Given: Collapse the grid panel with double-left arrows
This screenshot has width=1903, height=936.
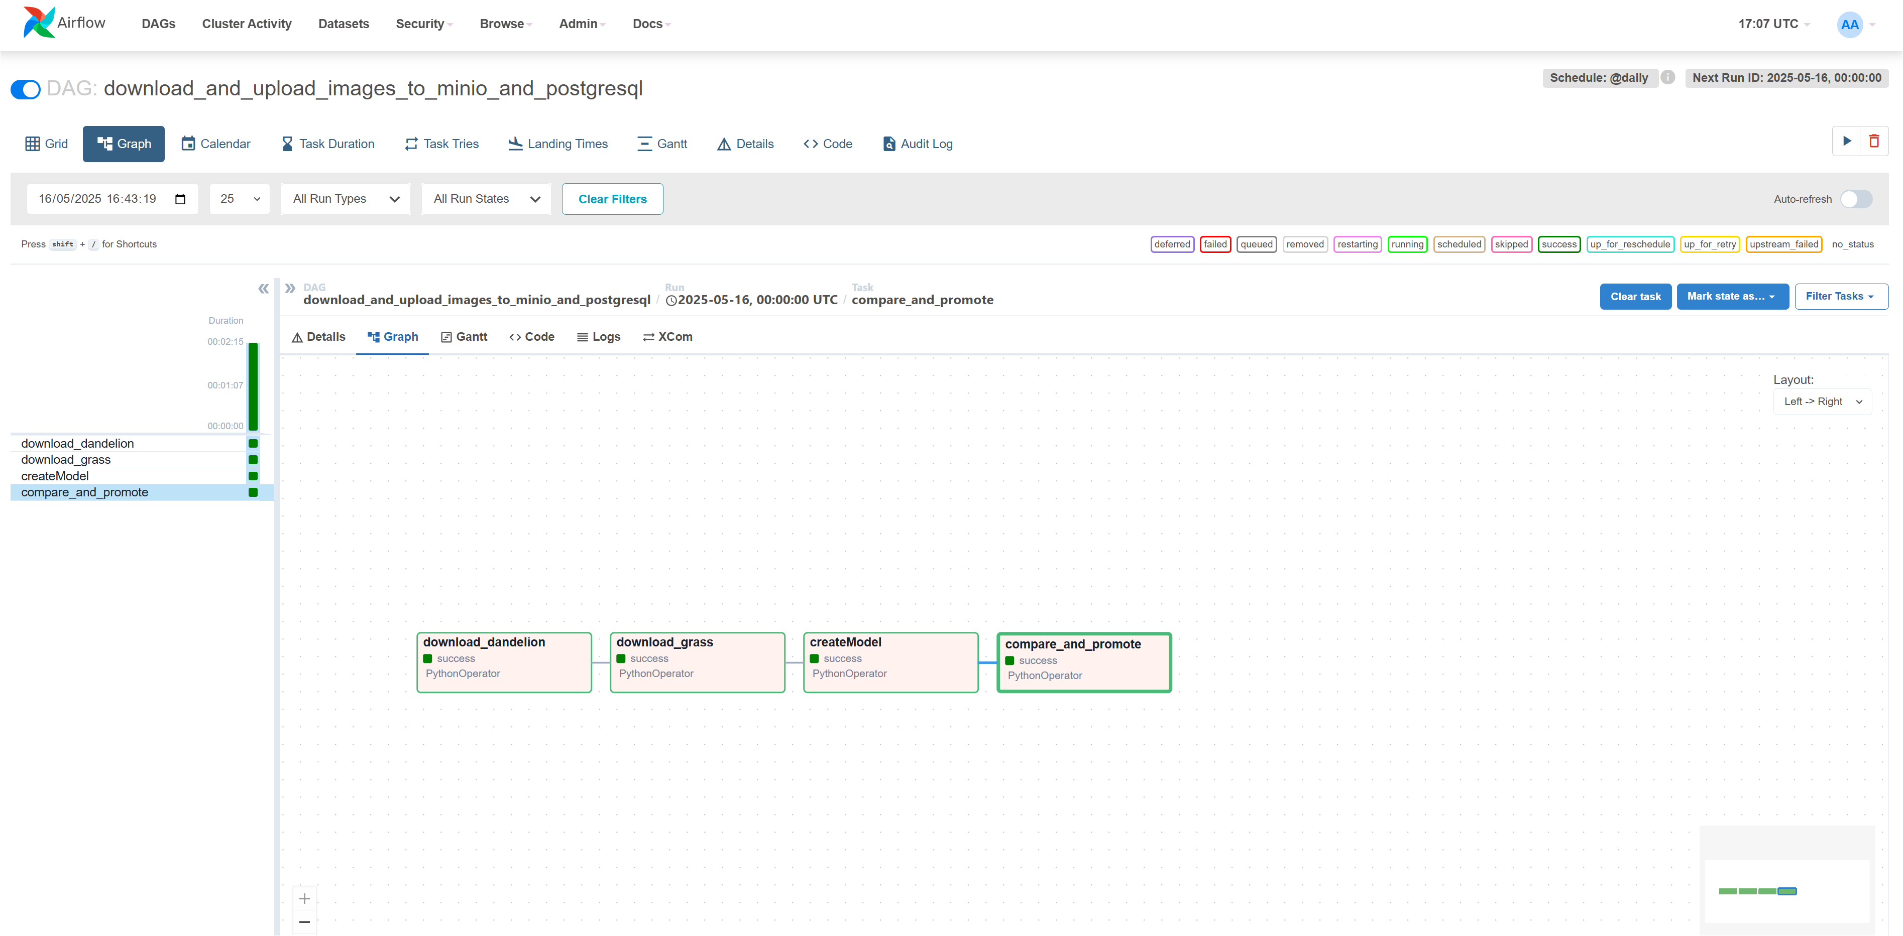Looking at the screenshot, I should [x=263, y=289].
